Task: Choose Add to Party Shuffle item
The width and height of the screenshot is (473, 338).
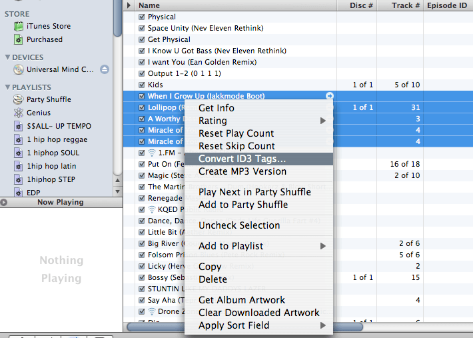Action: (x=258, y=205)
